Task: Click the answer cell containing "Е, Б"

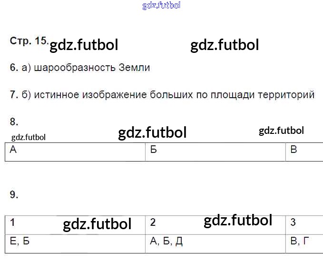Action: point(75,243)
